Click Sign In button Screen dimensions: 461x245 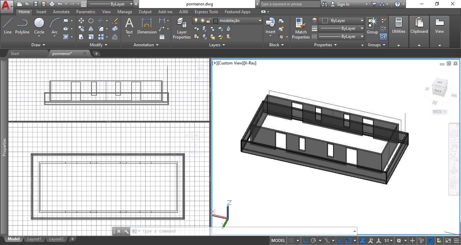[x=340, y=4]
